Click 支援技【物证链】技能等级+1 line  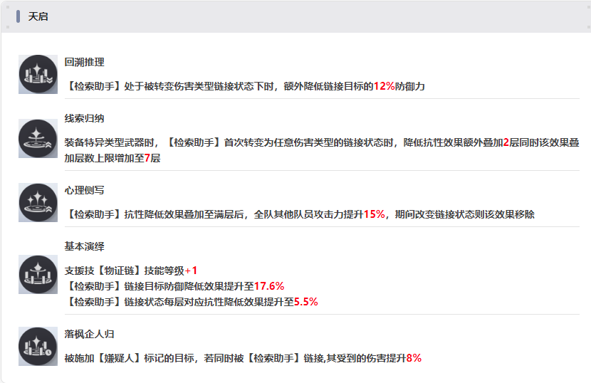[131, 271]
